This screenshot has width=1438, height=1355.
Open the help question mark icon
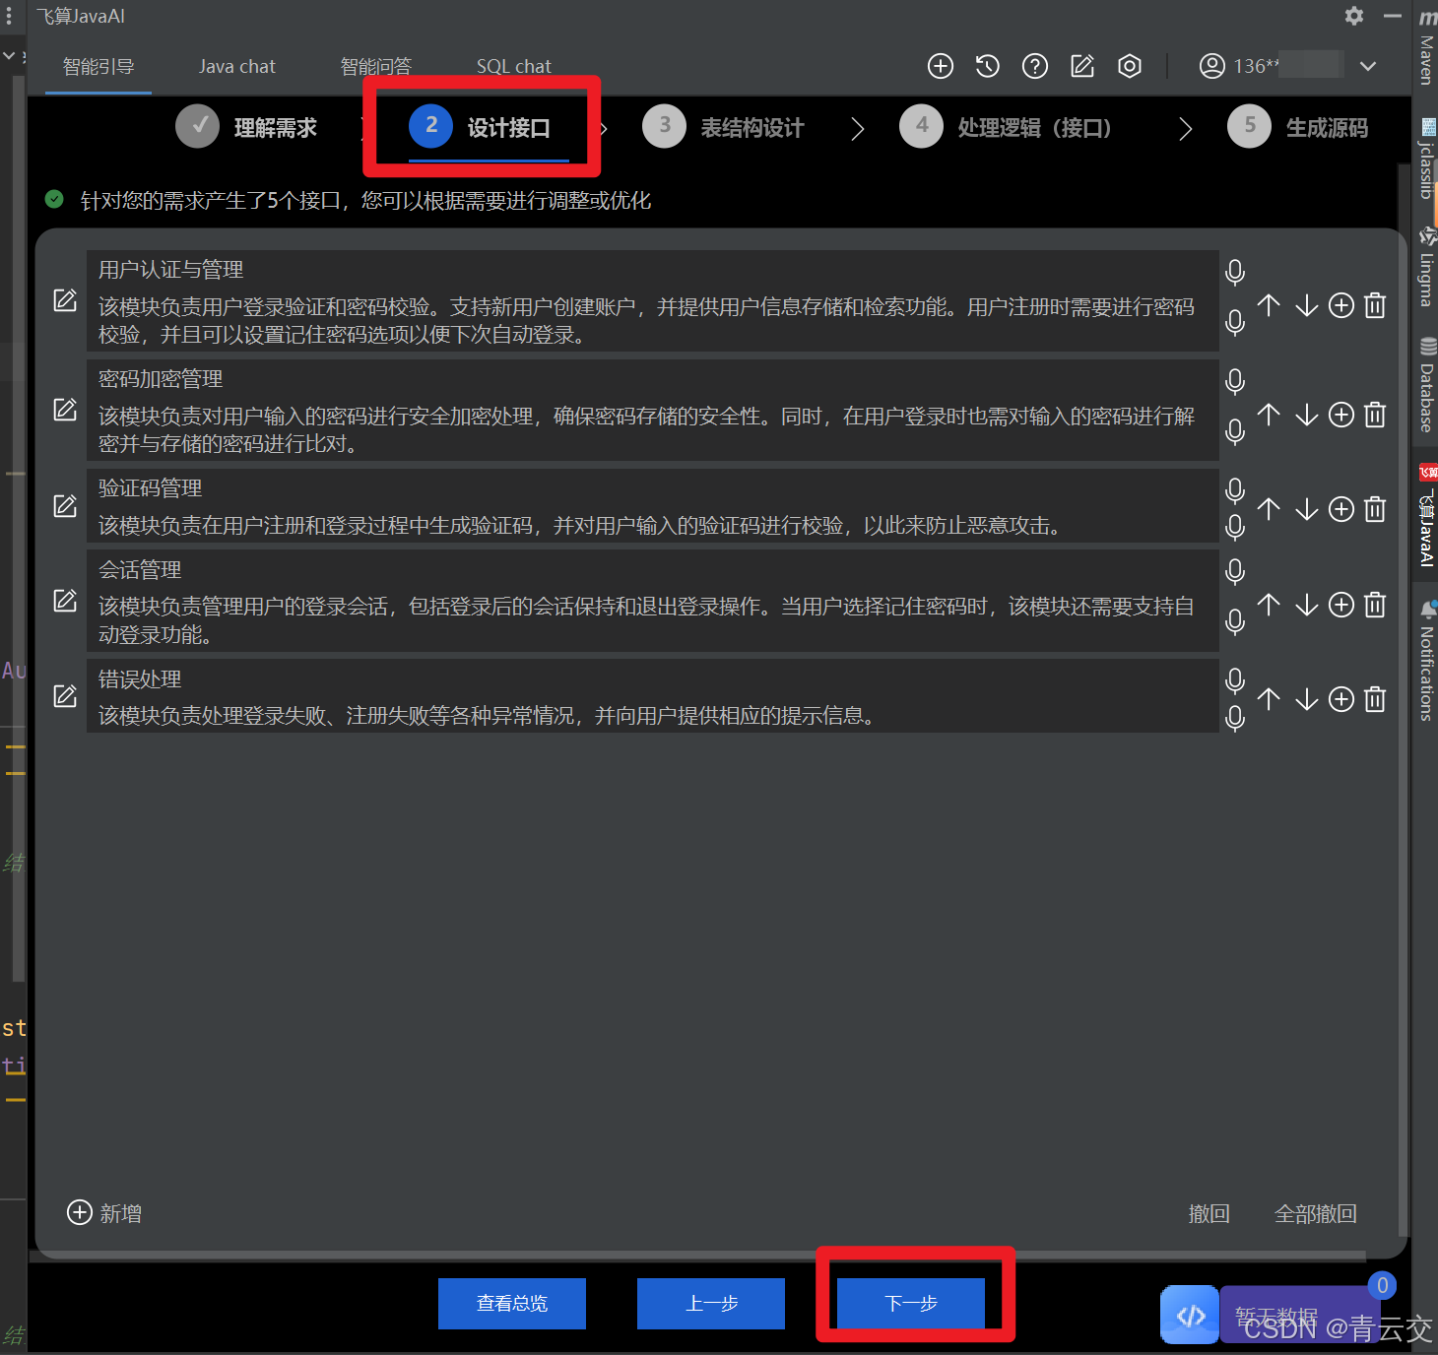tap(1035, 66)
